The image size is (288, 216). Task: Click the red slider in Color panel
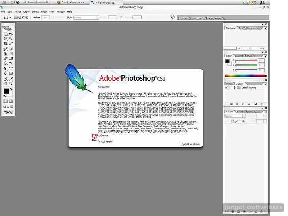point(246,60)
